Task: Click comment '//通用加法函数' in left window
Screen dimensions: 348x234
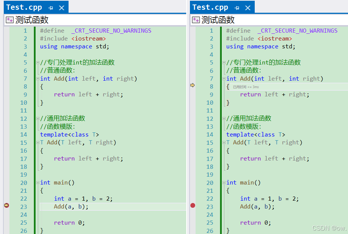Action: click(63, 118)
